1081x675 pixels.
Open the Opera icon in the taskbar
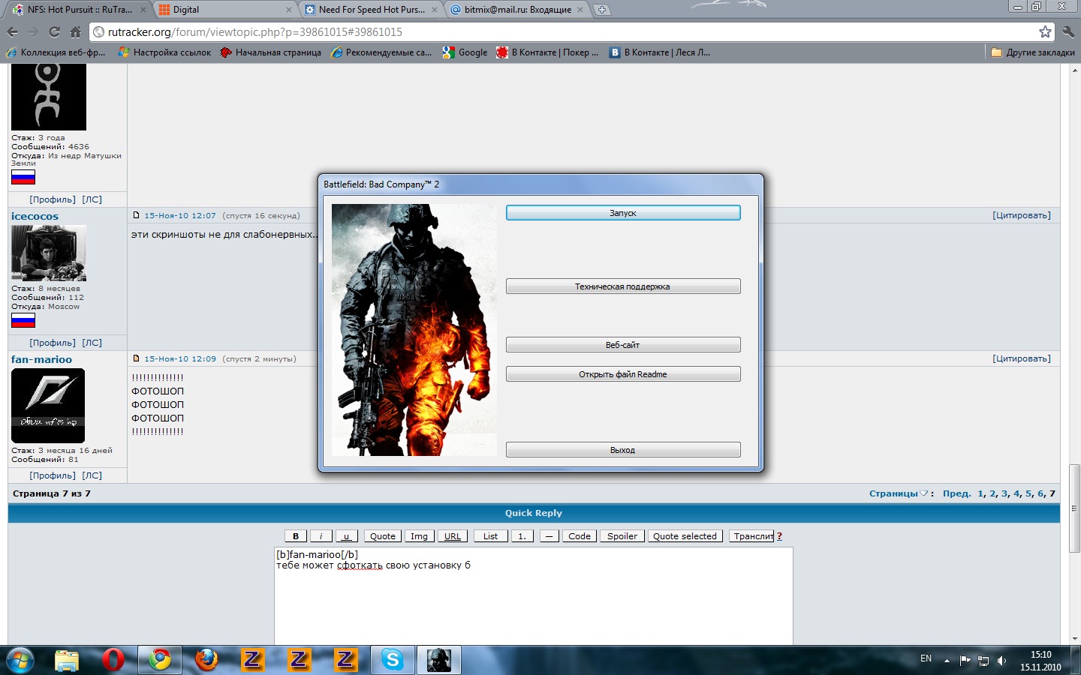click(x=113, y=660)
